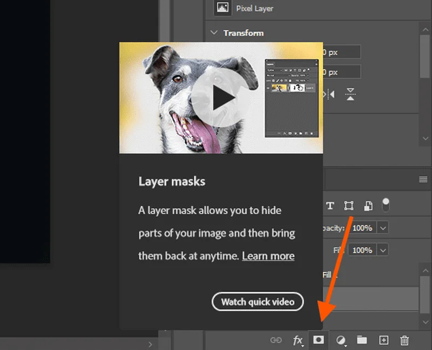Screen dimensions: 432x350
Task: Open the Opacity 100% dropdown arrow
Action: 383,228
